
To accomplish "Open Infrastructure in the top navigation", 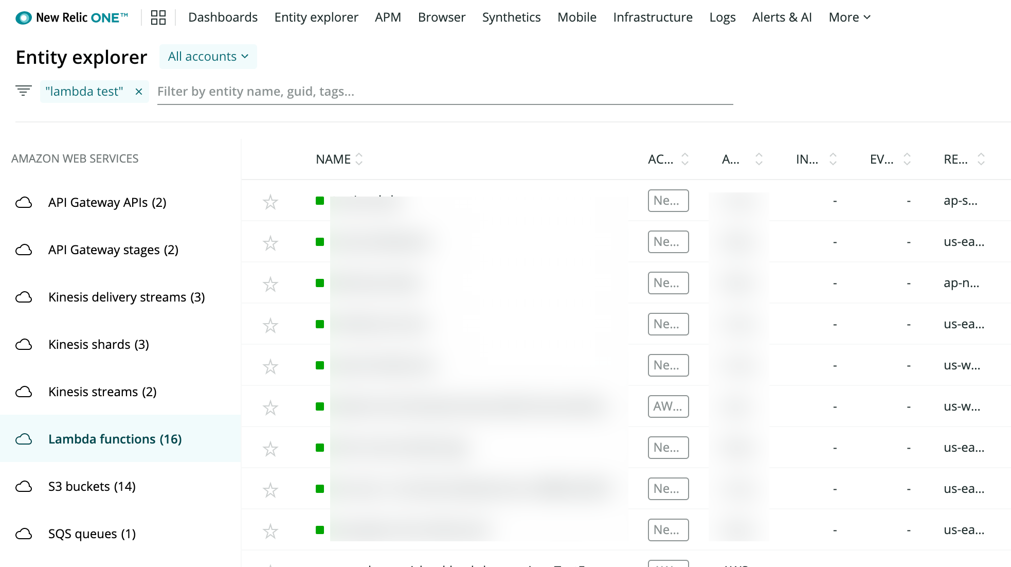I will coord(653,17).
